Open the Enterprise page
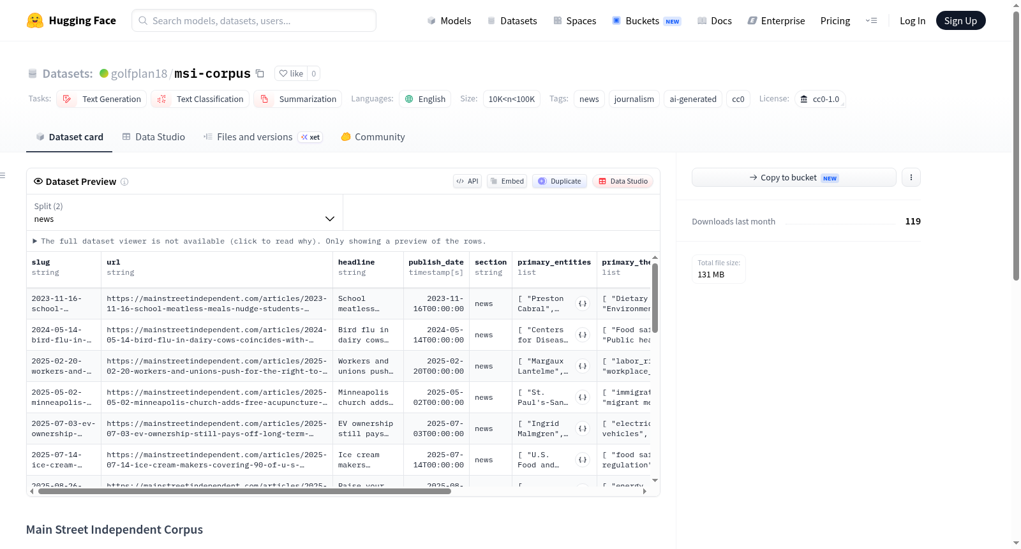This screenshot has height=549, width=1021. pos(776,20)
